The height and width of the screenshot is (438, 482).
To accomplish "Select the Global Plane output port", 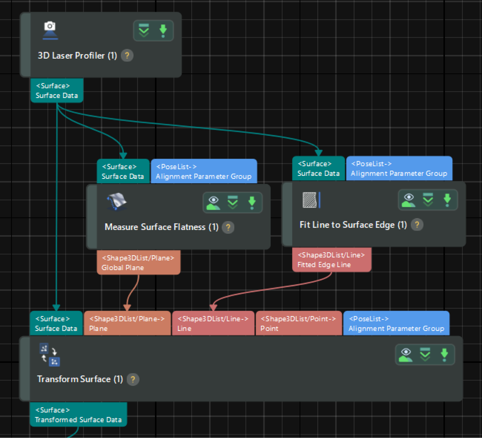I will (138, 262).
